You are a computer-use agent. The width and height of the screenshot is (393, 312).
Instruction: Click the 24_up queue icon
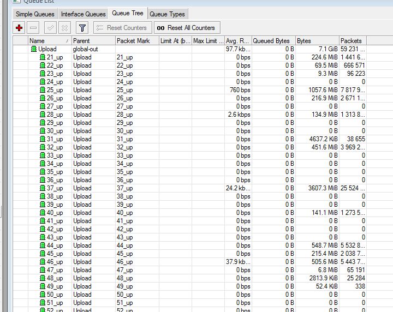[x=43, y=82]
